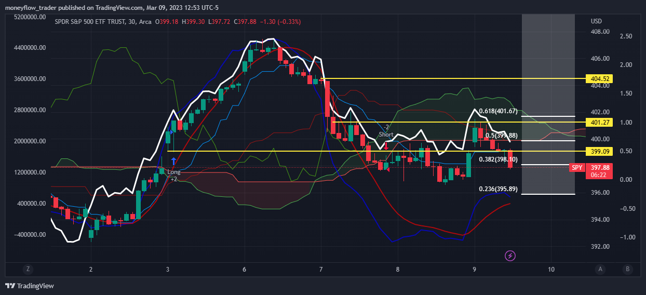Image resolution: width=646 pixels, height=295 pixels.
Task: Click the 06:22 countdown label
Action: [600, 176]
